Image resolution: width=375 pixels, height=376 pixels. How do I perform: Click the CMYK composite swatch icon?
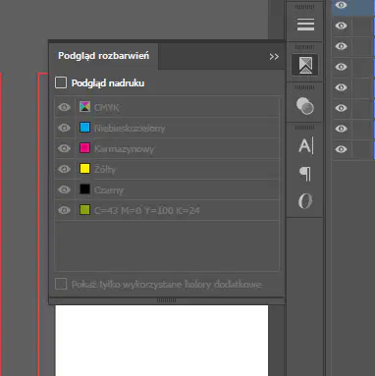pos(84,107)
